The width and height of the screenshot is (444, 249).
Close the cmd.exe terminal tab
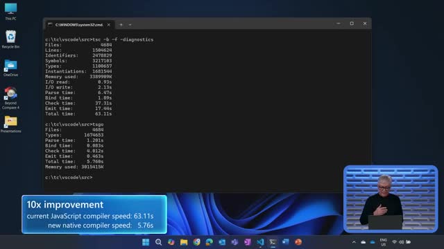108,25
